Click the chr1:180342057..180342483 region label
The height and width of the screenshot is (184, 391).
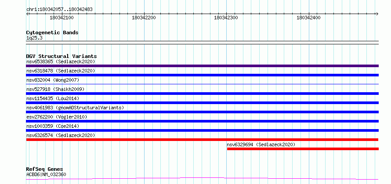click(59, 10)
